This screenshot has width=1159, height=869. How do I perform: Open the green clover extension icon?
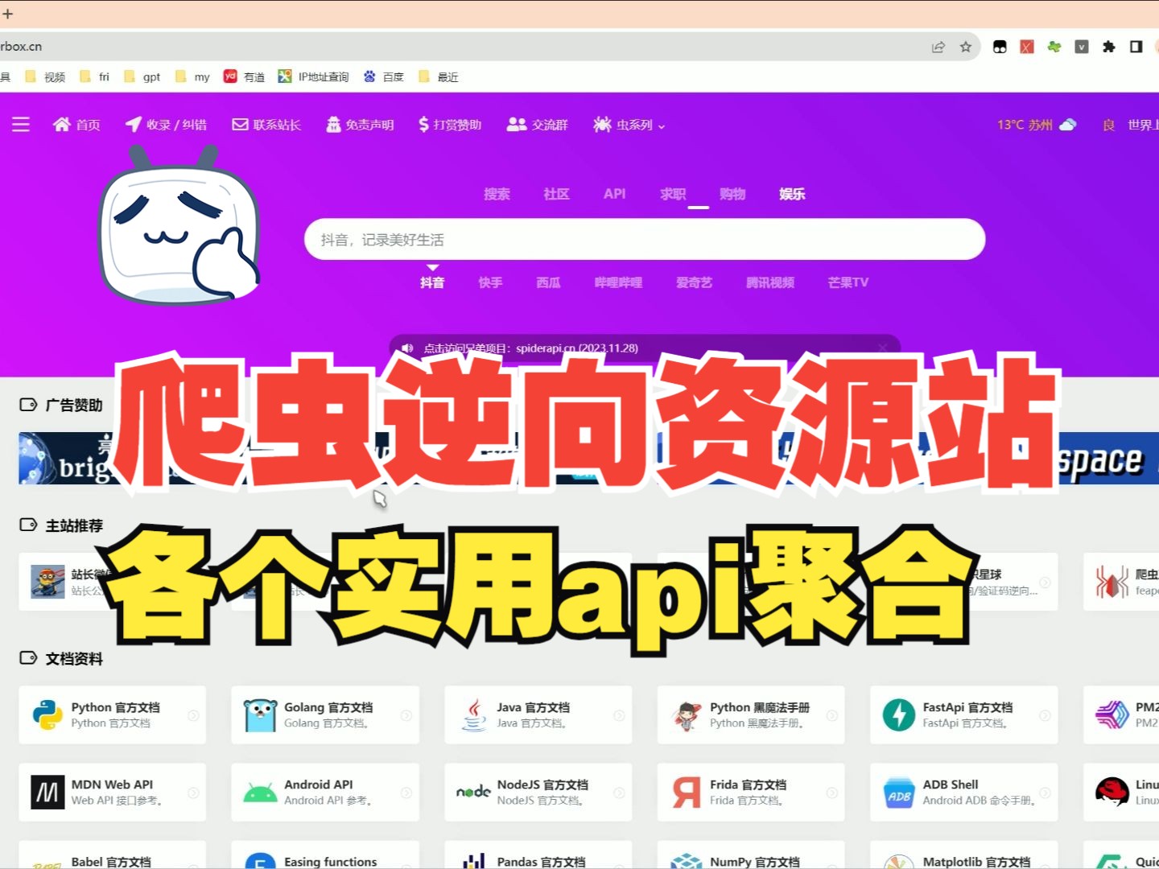(x=1054, y=47)
